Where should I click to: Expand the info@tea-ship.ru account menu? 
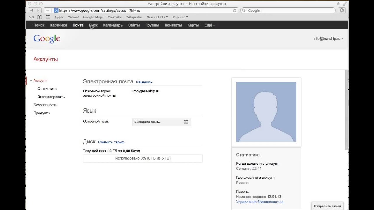(328, 38)
